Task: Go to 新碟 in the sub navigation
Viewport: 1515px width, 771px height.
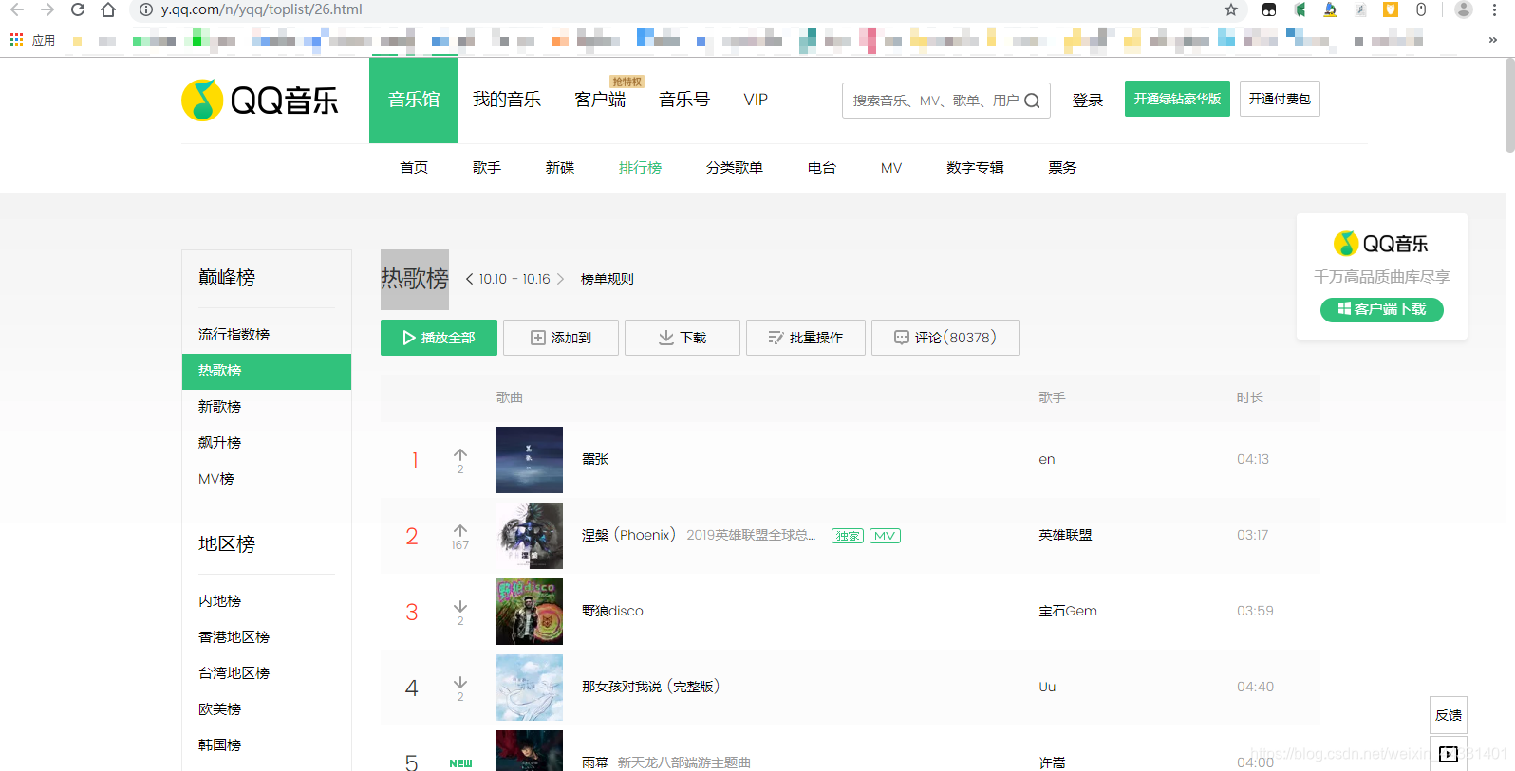Action: point(560,168)
